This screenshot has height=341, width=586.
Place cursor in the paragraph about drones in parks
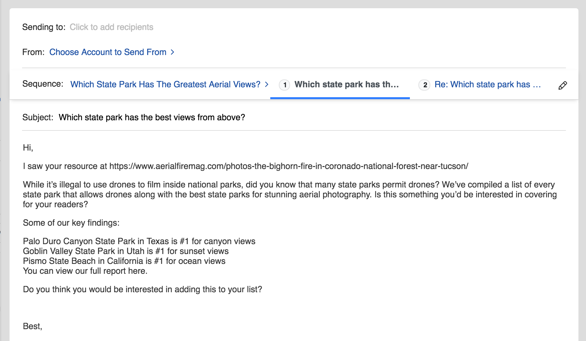click(289, 194)
